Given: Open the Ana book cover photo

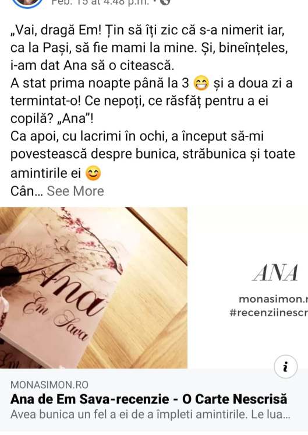Looking at the screenshot, I should [x=94, y=287].
